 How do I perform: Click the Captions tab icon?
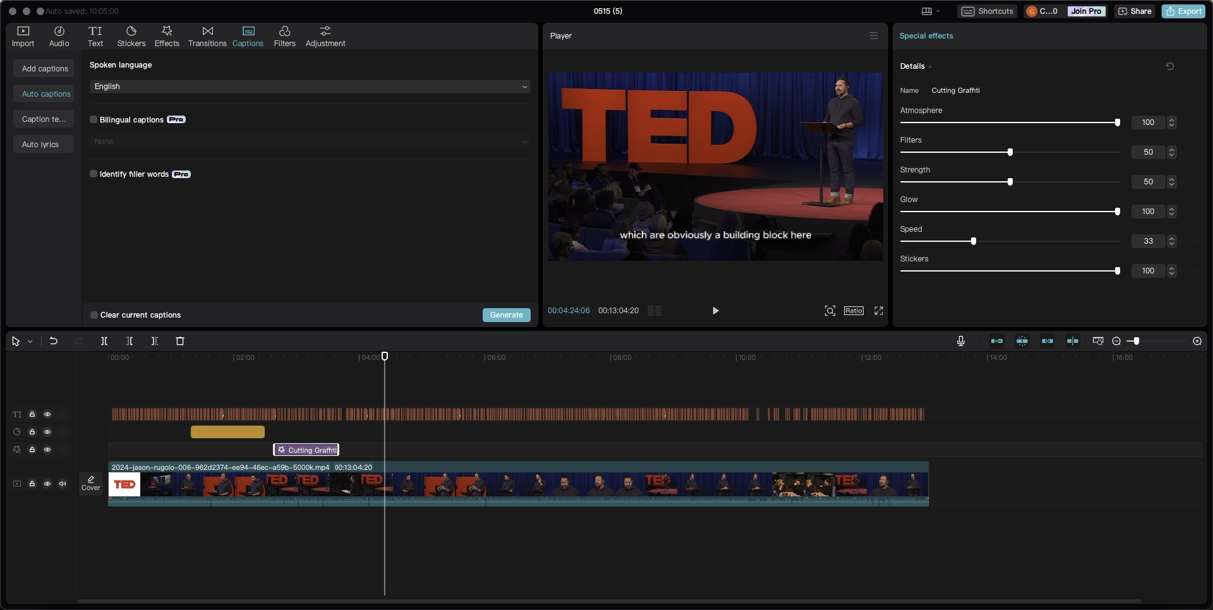pyautogui.click(x=248, y=31)
